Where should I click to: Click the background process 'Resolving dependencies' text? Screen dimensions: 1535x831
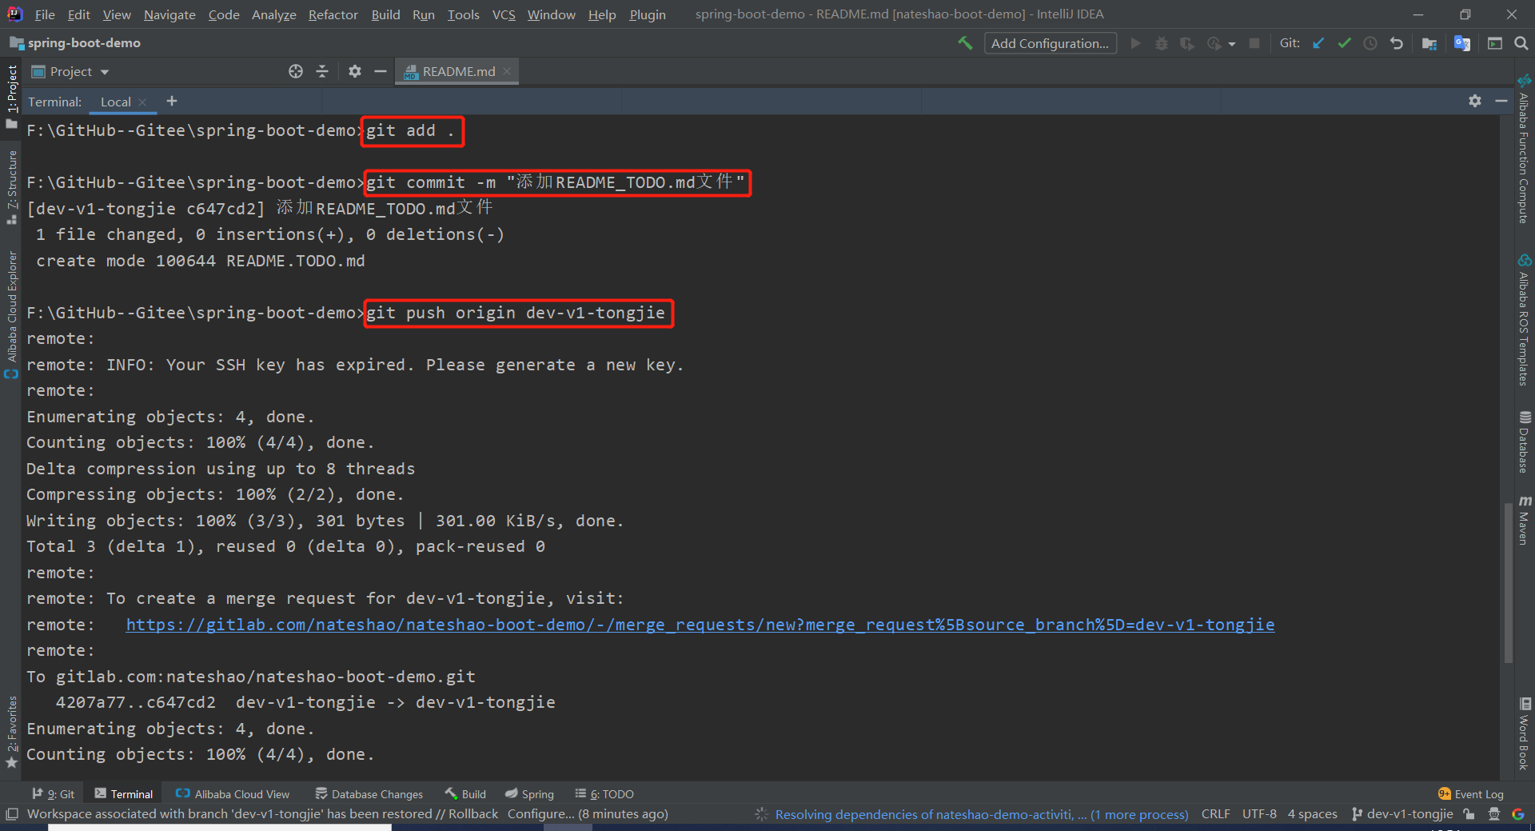(x=982, y=814)
